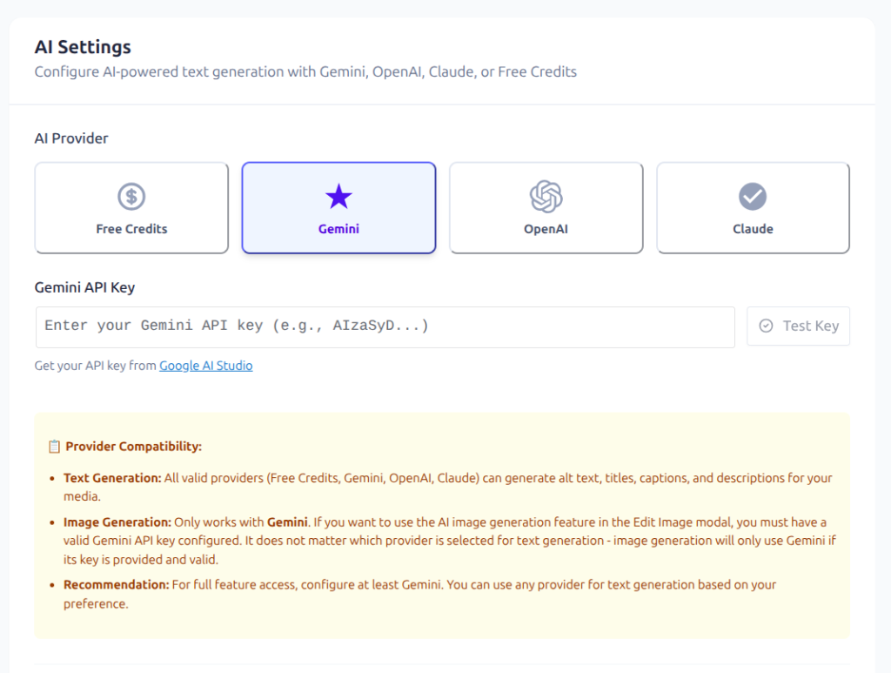Click the purple star icon on the Gemini card
891x673 pixels.
tap(338, 195)
